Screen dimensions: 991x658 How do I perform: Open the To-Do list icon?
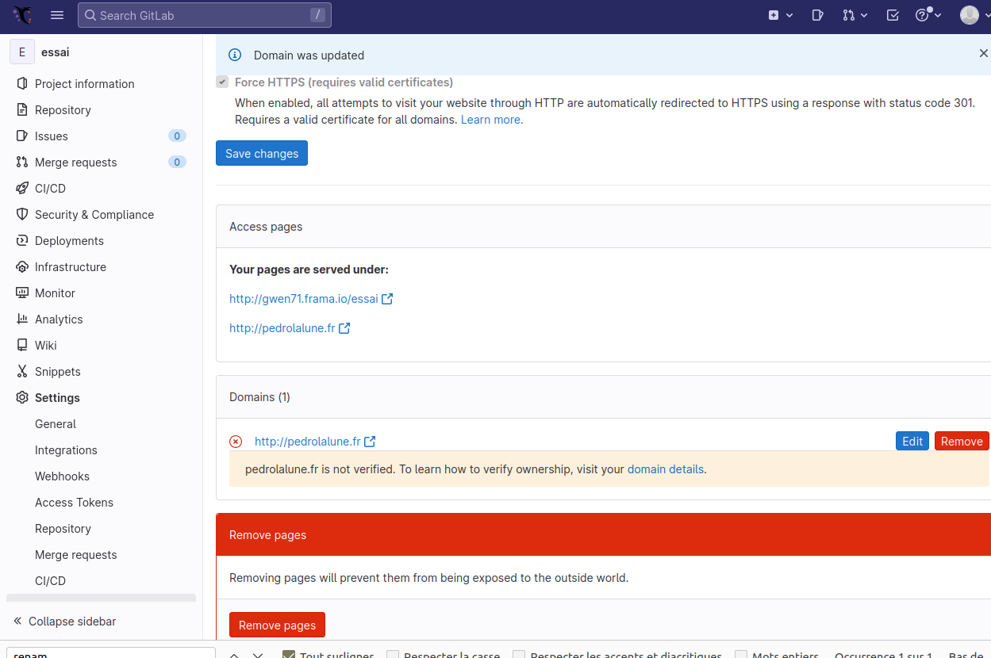coord(893,15)
